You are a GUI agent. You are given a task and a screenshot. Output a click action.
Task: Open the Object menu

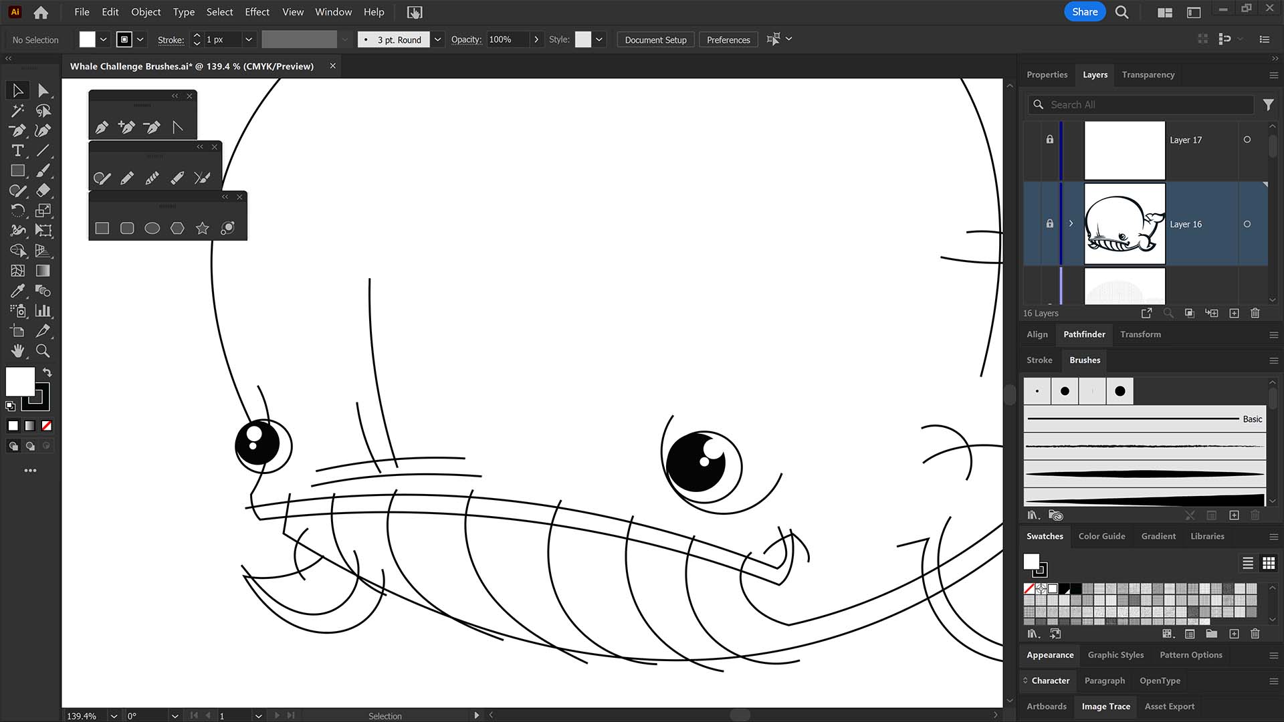(x=146, y=12)
